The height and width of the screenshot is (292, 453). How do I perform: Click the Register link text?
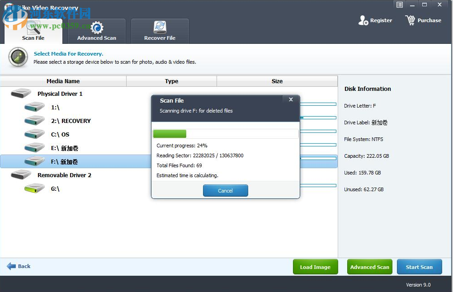click(381, 20)
